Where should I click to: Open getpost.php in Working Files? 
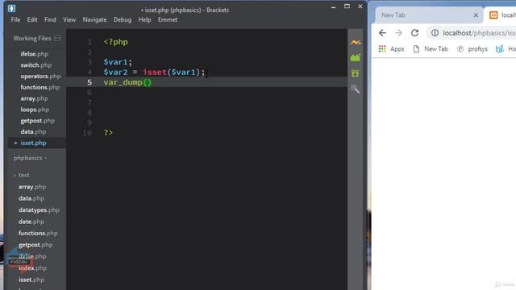pos(37,121)
